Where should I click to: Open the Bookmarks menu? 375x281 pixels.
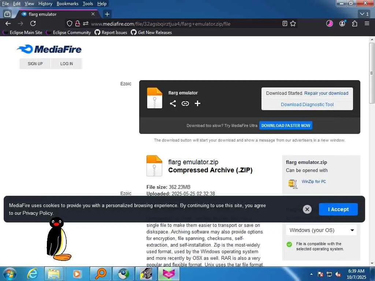[67, 4]
